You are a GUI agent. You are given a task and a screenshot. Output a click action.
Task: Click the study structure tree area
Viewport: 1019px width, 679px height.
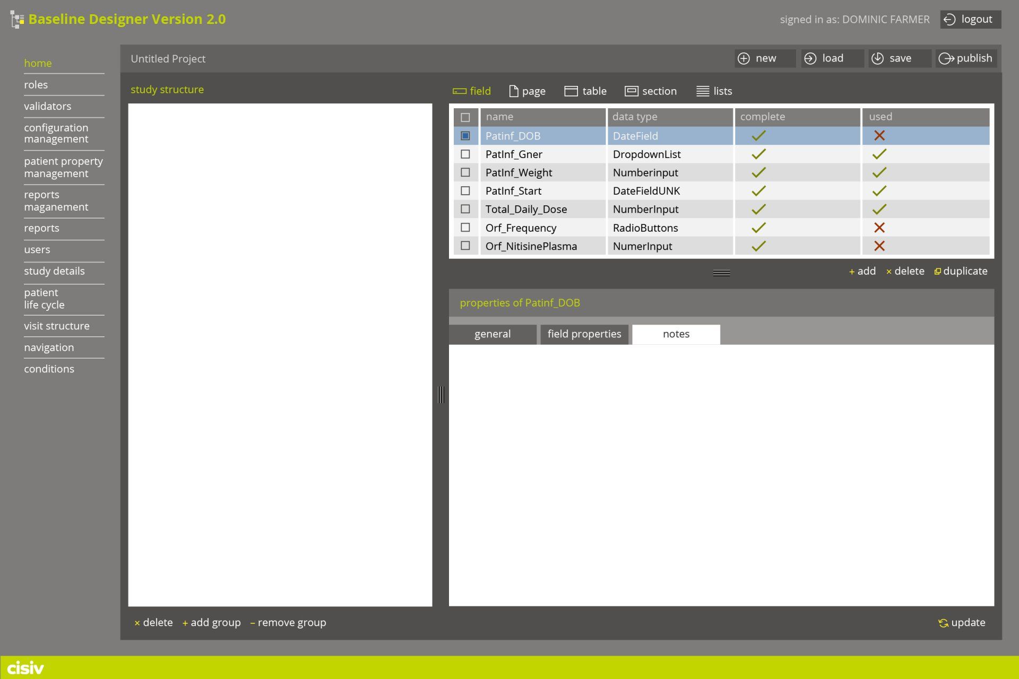coord(280,355)
